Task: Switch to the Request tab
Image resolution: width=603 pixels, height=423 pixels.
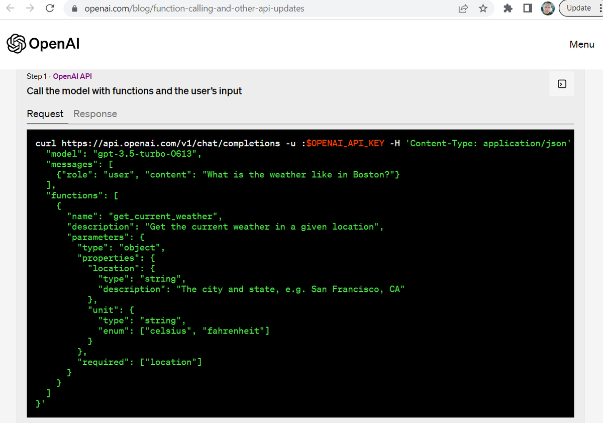Action: coord(45,114)
